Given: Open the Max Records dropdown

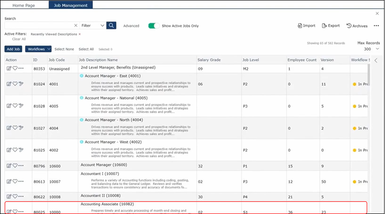Looking at the screenshot, I should coord(376,49).
